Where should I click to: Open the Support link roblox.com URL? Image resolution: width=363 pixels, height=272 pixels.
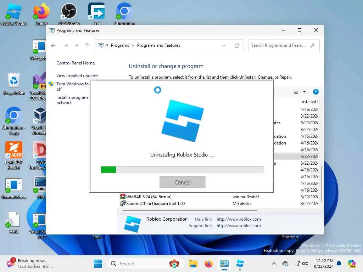point(239,226)
